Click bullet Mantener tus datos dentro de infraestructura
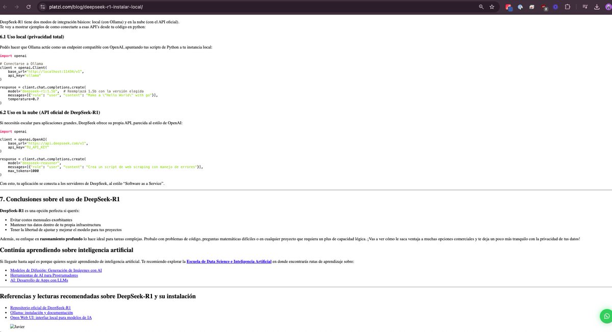This screenshot has height=332, width=612. point(56,225)
